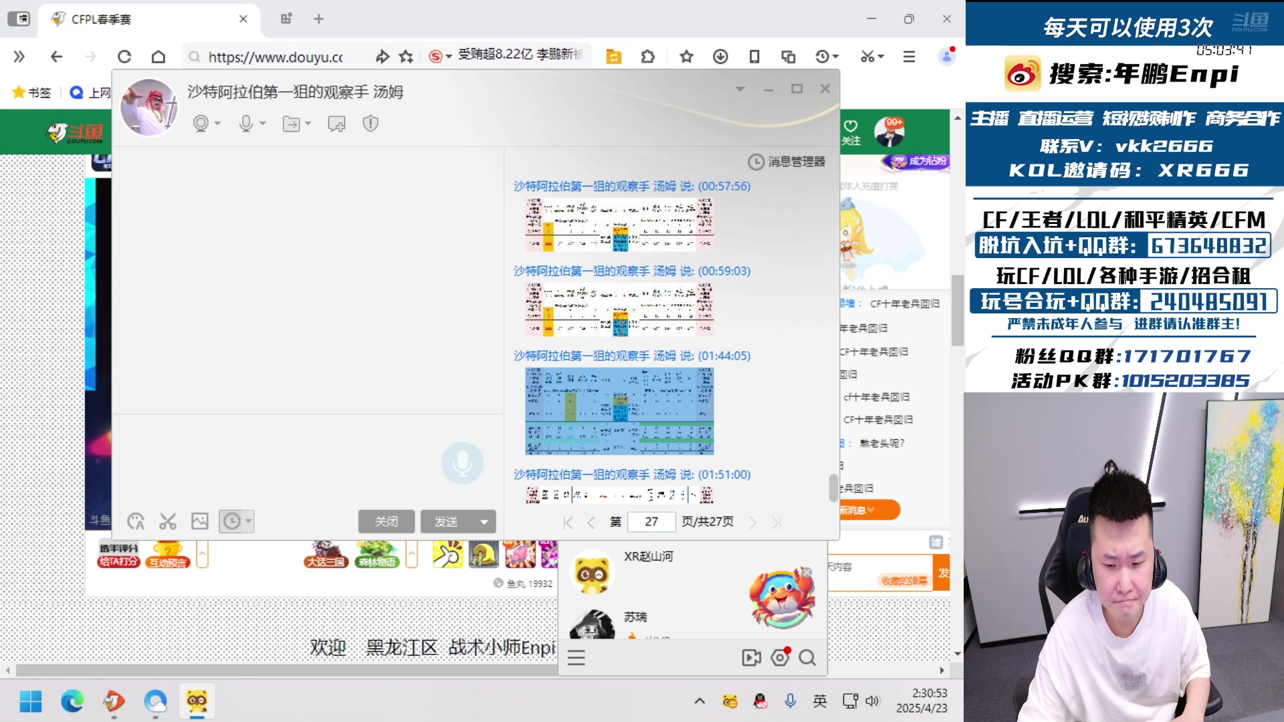Open browser user profile icon
This screenshot has width=1284, height=722.
[x=947, y=57]
